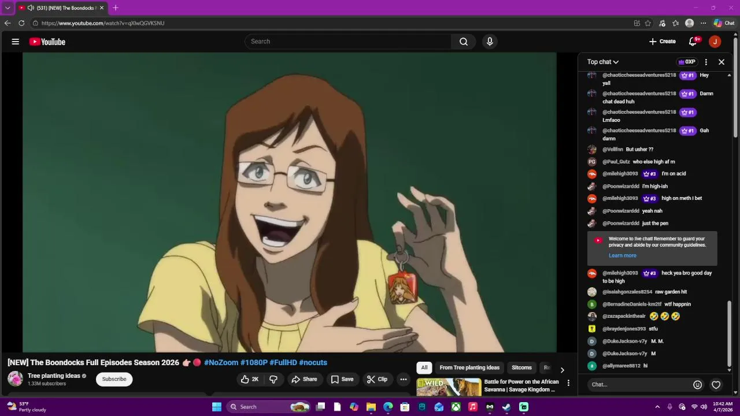The image size is (740, 416).
Task: Click the Windows taskbar Search box
Action: (269, 407)
